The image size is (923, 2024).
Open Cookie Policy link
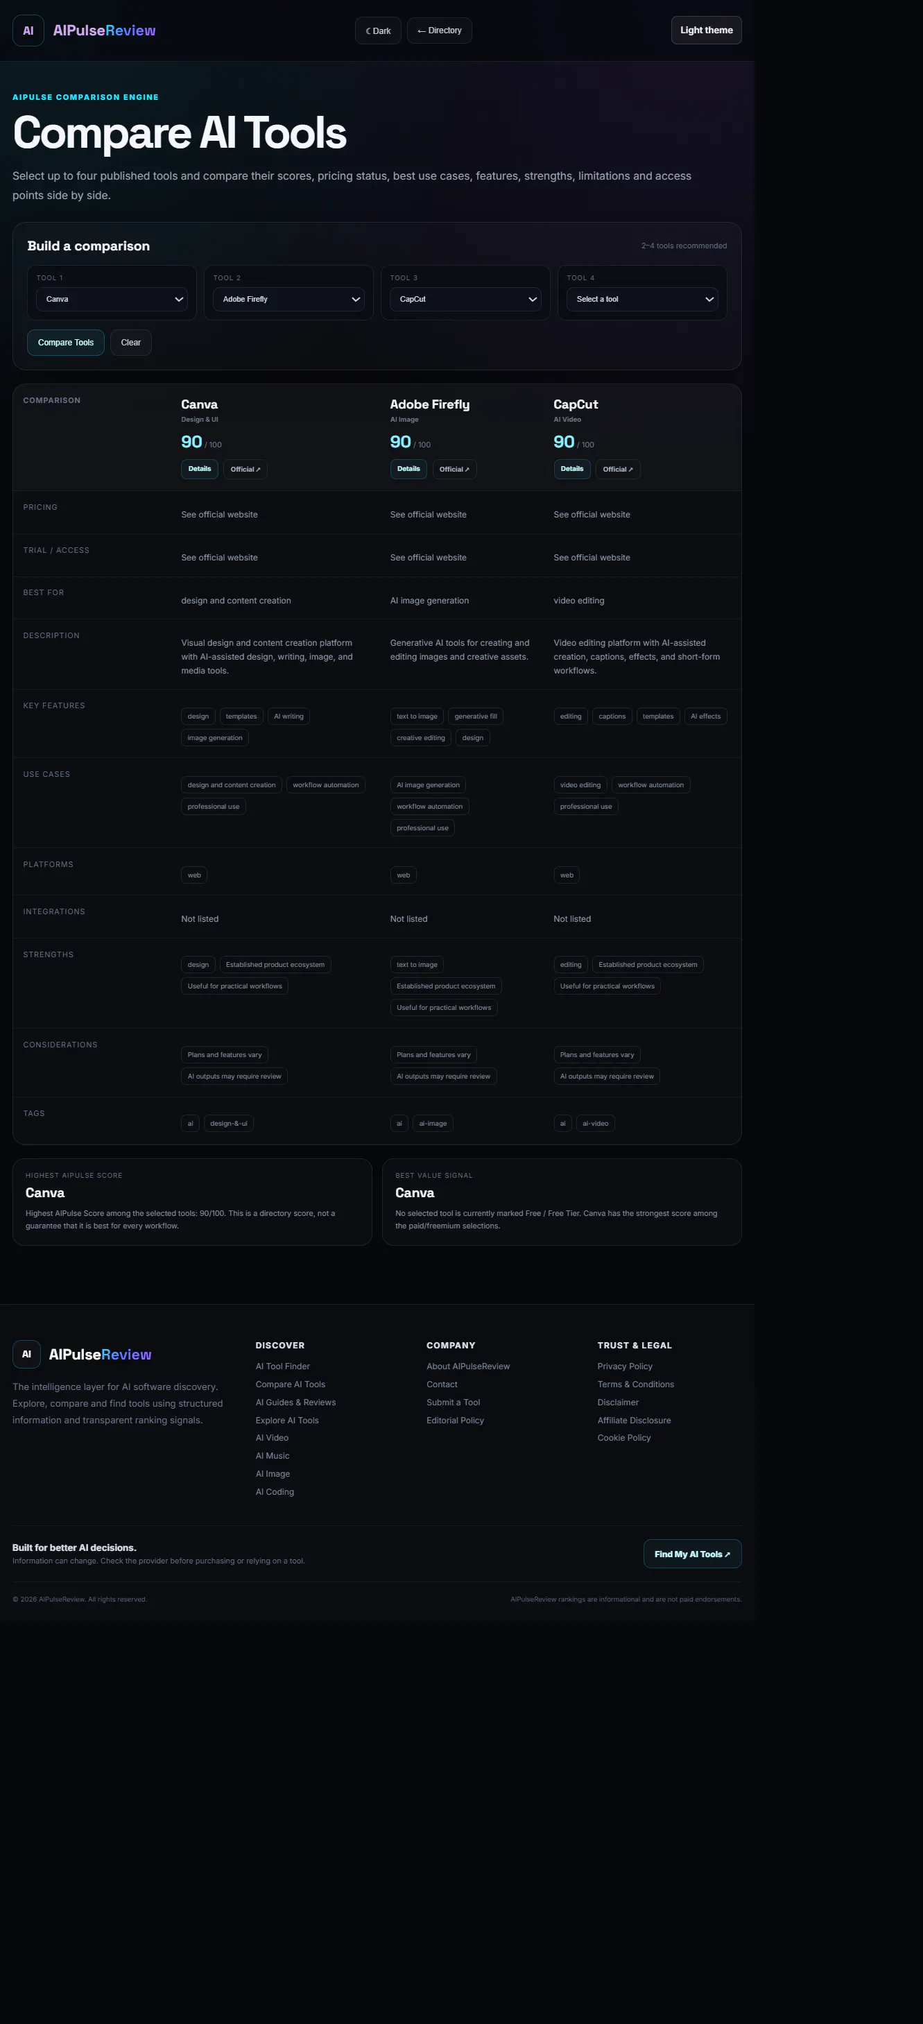click(x=623, y=1438)
